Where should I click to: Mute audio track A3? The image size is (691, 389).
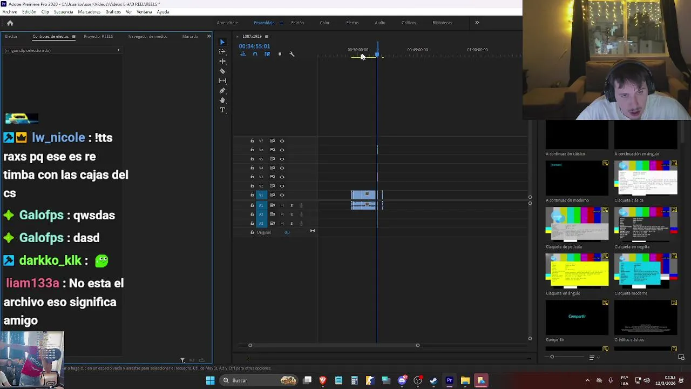282,223
